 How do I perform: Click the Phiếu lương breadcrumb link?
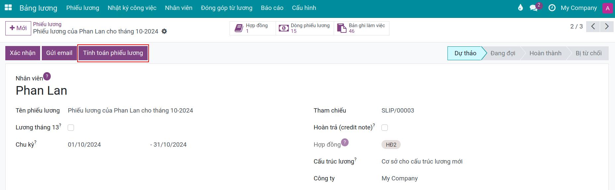click(47, 24)
